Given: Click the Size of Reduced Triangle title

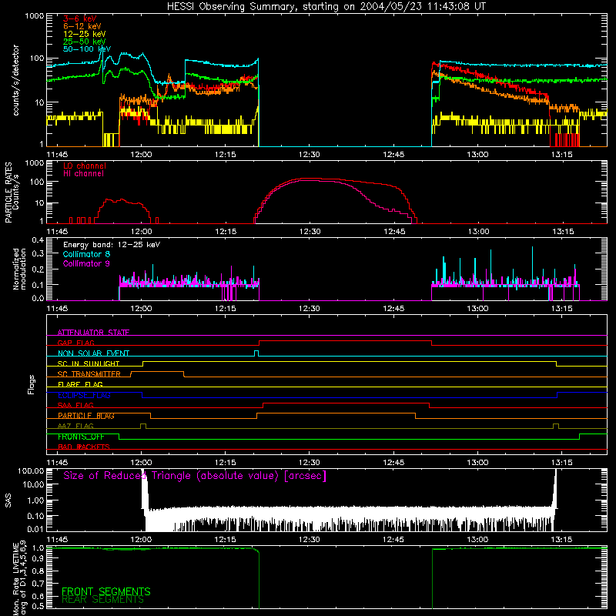Looking at the screenshot, I should pyautogui.click(x=195, y=476).
